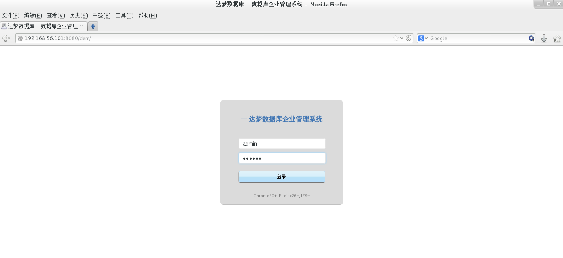Open the 帮助(H) menu

pos(148,16)
